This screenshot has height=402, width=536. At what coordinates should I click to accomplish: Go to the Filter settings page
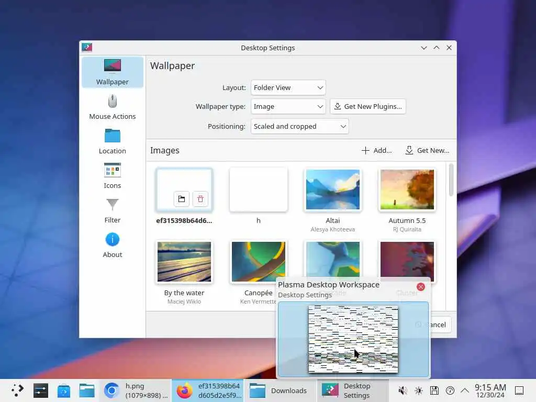click(112, 210)
